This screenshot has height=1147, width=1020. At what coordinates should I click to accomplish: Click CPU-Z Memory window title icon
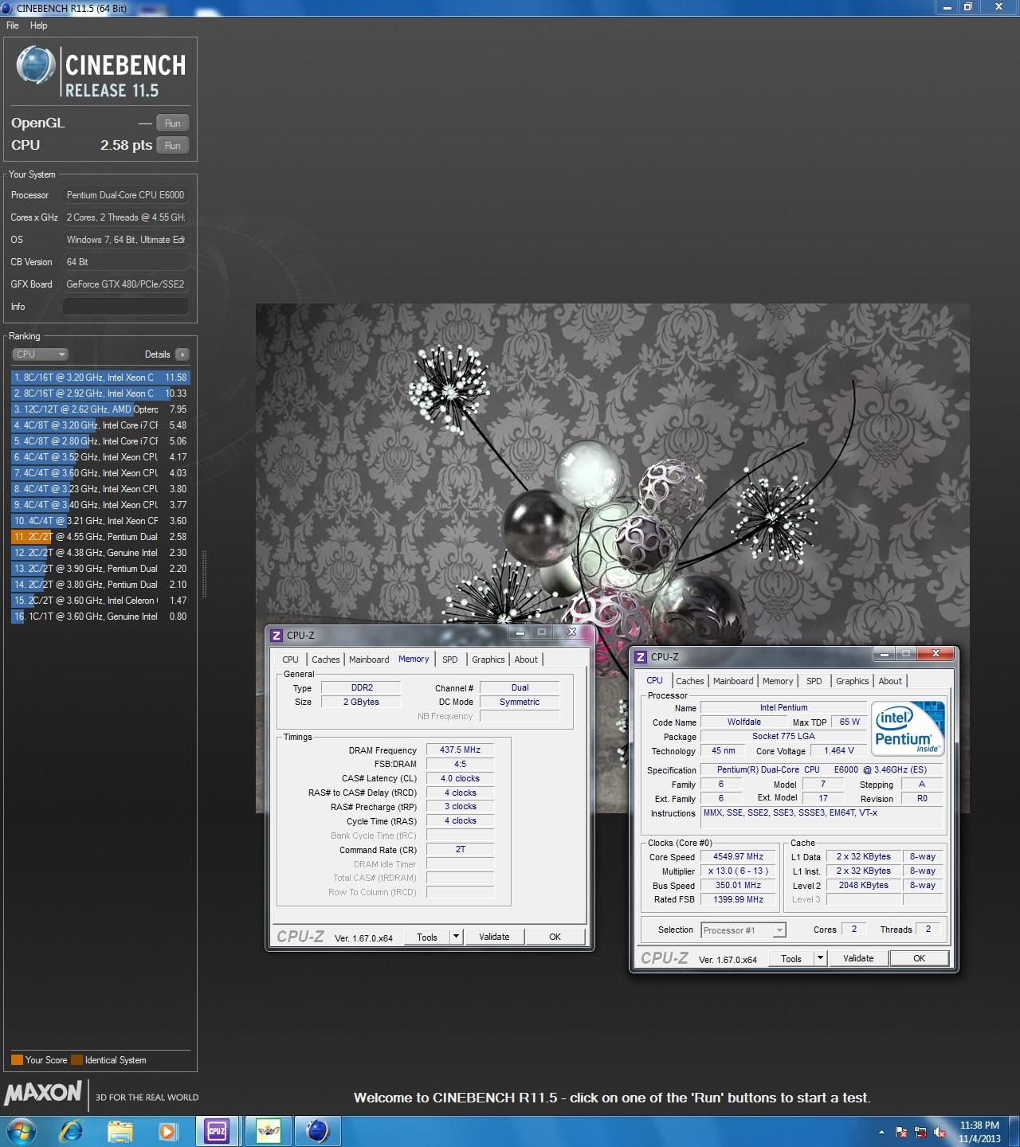click(277, 635)
